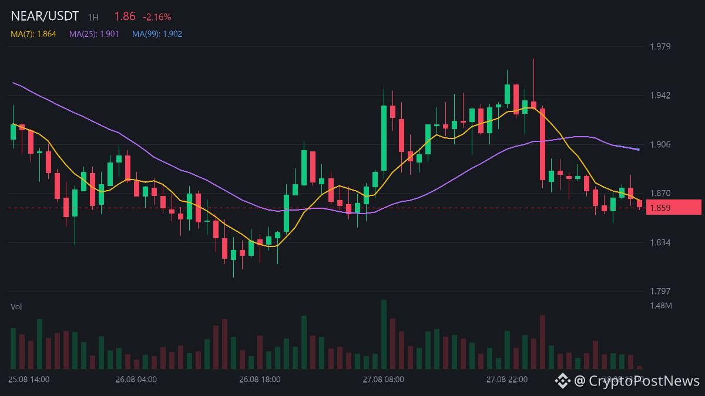Select the 1H timeframe label
The height and width of the screenshot is (396, 705).
(x=93, y=18)
